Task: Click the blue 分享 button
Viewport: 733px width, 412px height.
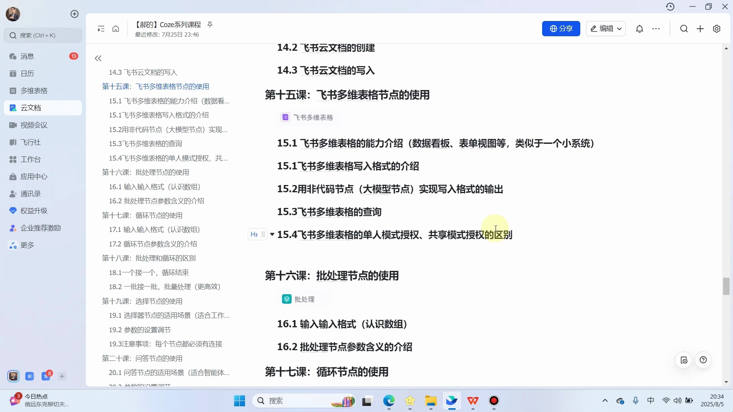Action: 561,29
